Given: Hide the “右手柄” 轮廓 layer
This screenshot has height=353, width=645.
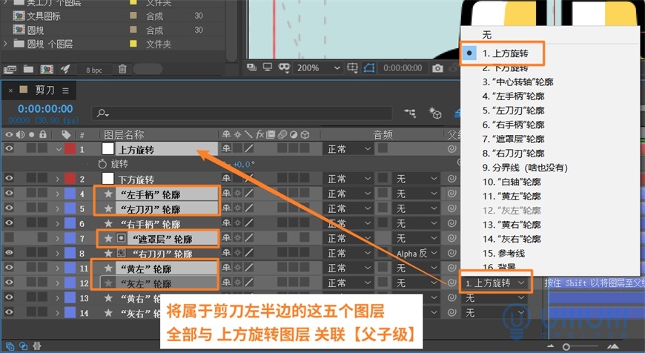Looking at the screenshot, I should click(9, 222).
